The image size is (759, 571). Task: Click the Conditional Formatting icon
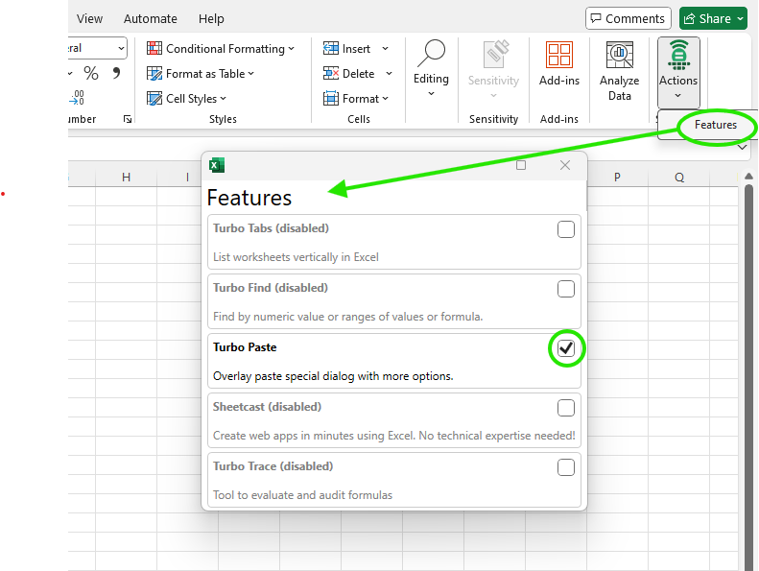[x=154, y=48]
